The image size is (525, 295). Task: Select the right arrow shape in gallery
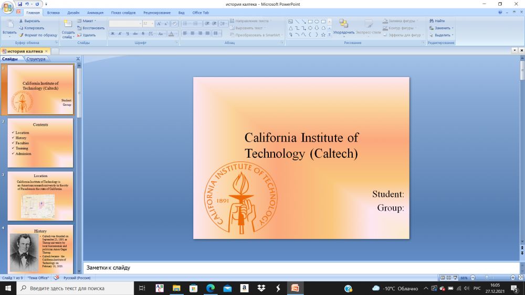tap(310, 28)
